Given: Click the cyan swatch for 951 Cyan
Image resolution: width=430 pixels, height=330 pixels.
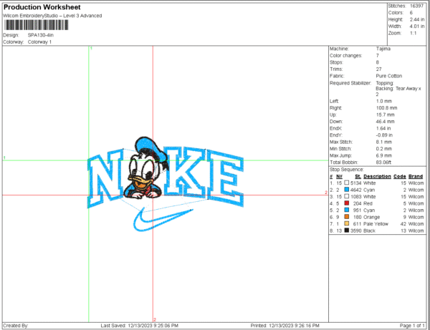Looking at the screenshot, I should point(347,210).
